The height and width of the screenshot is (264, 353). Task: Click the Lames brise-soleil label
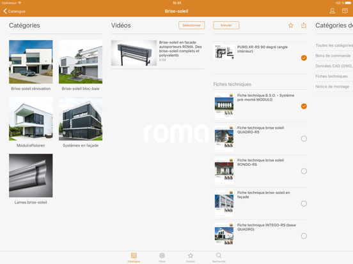tap(31, 203)
